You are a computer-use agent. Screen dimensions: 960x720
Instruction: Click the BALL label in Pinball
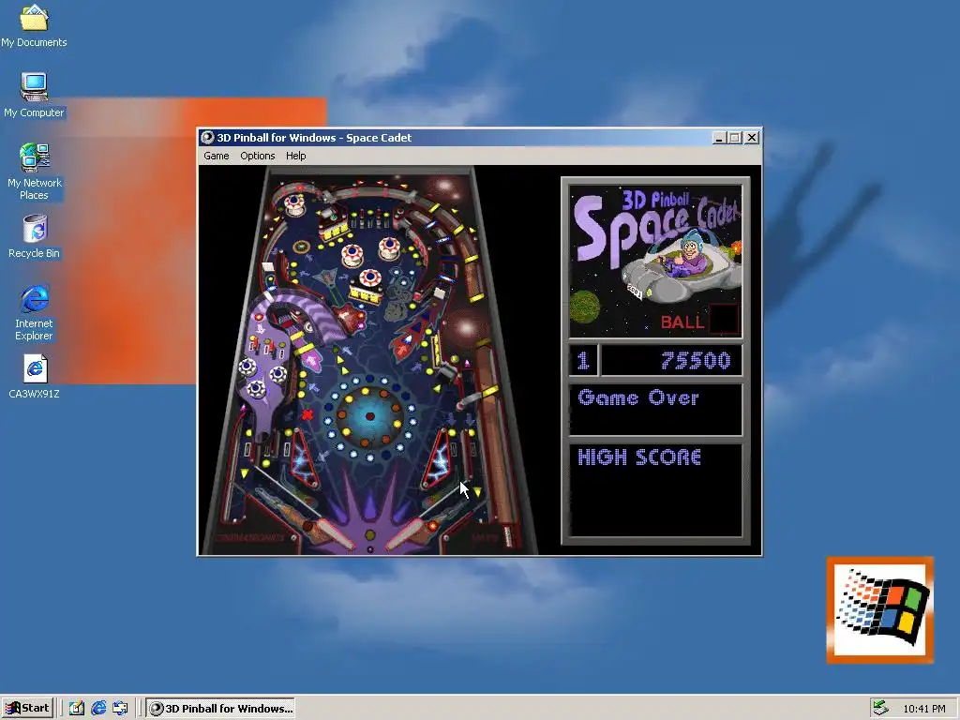pos(682,322)
